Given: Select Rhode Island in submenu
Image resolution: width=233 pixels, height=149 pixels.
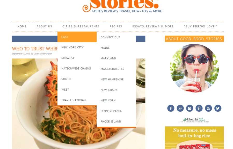Looking at the screenshot, I should (x=111, y=121).
